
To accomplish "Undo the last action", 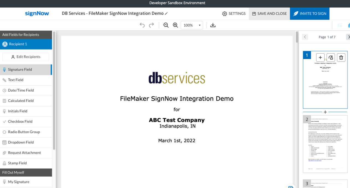I will pos(142,25).
